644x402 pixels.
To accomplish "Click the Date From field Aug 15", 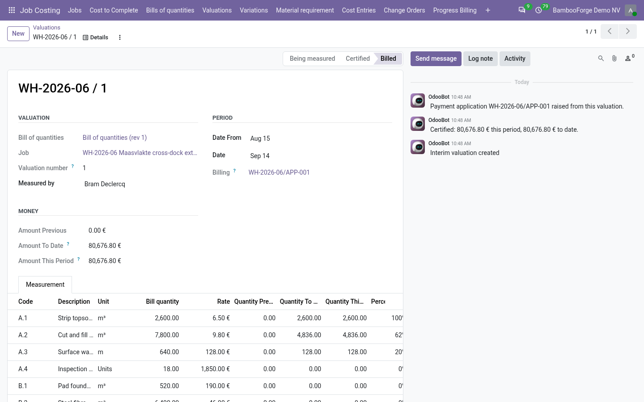I will pos(321,138).
